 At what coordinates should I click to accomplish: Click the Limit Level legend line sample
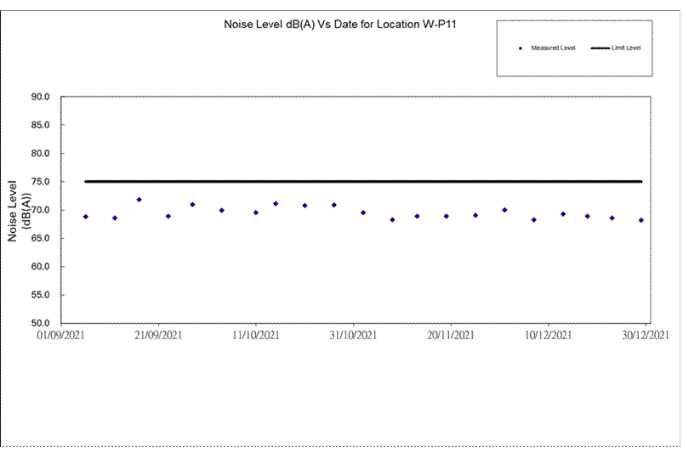click(597, 48)
